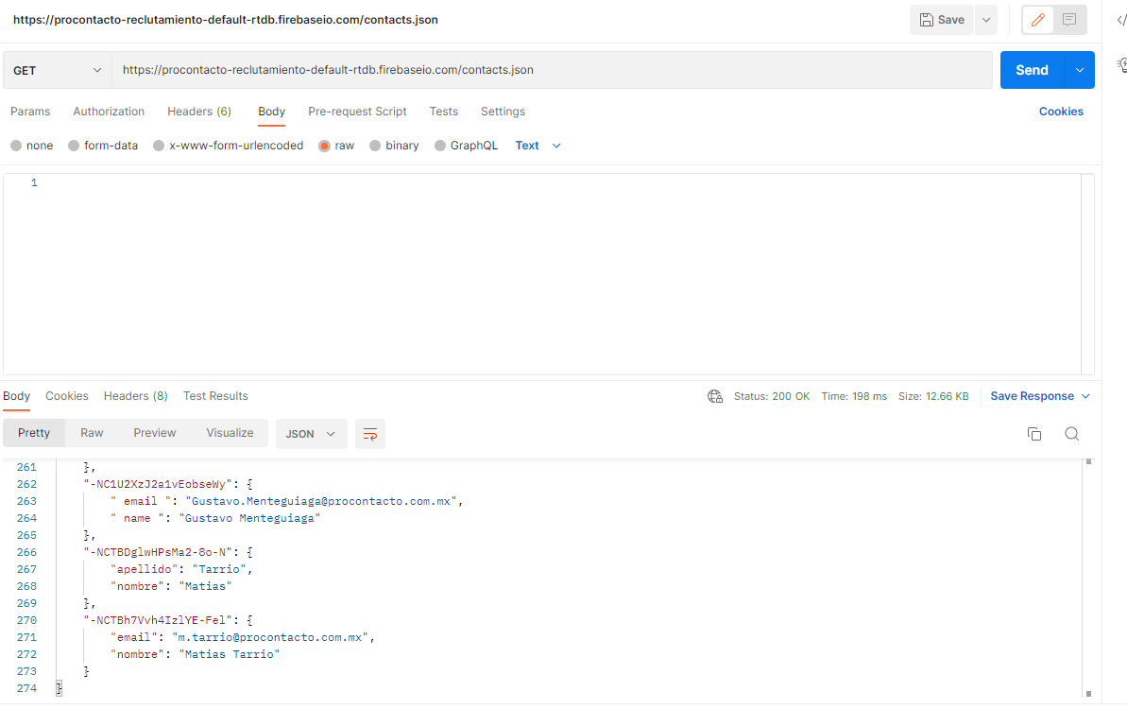The width and height of the screenshot is (1127, 709).
Task: Click the Time 198 ms value
Action: pos(869,397)
